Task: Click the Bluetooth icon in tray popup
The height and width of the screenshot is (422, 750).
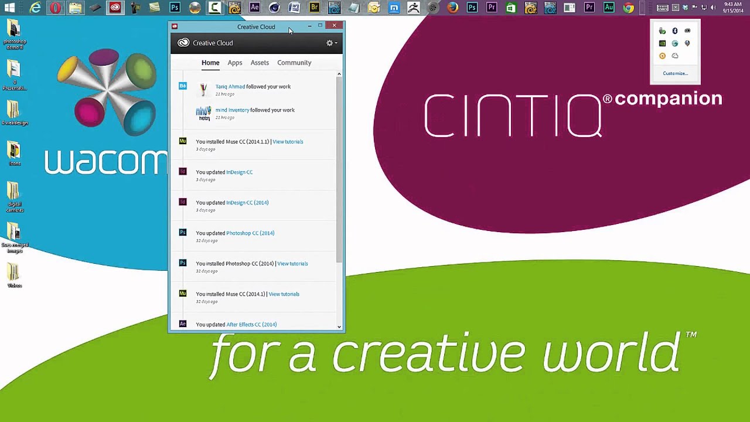Action: [675, 31]
